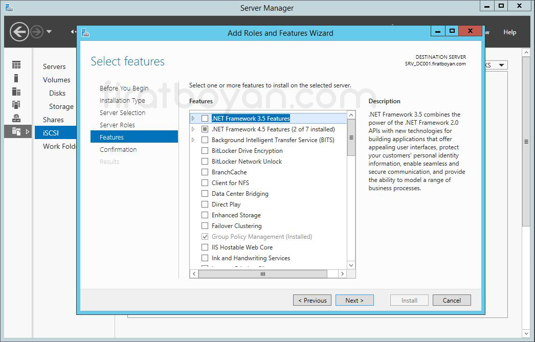535x342 pixels.
Task: Check Failover Clustering feature
Action: tap(205, 226)
